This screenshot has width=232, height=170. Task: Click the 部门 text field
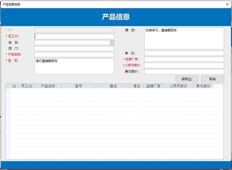pos(74,48)
